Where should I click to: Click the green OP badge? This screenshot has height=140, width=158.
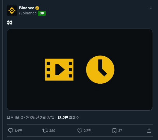pos(42,13)
